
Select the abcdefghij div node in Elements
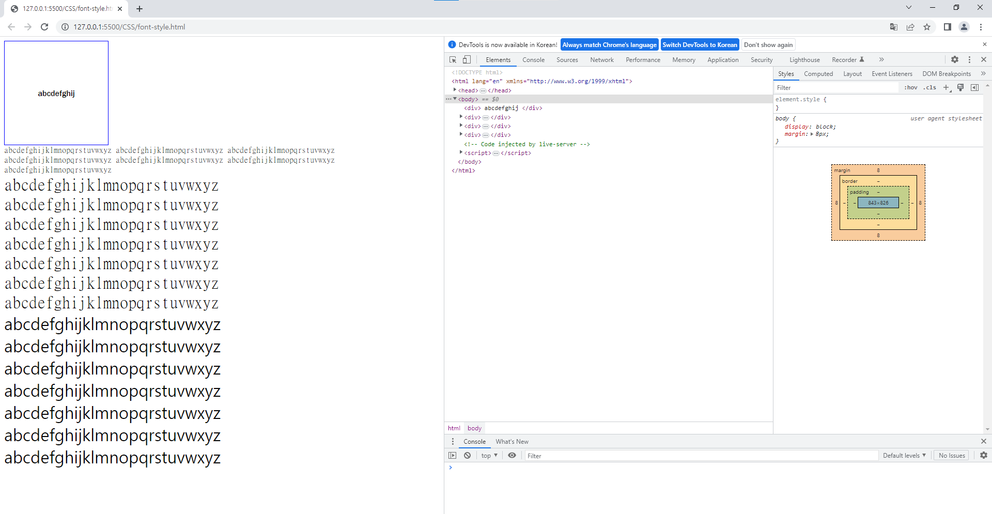503,108
